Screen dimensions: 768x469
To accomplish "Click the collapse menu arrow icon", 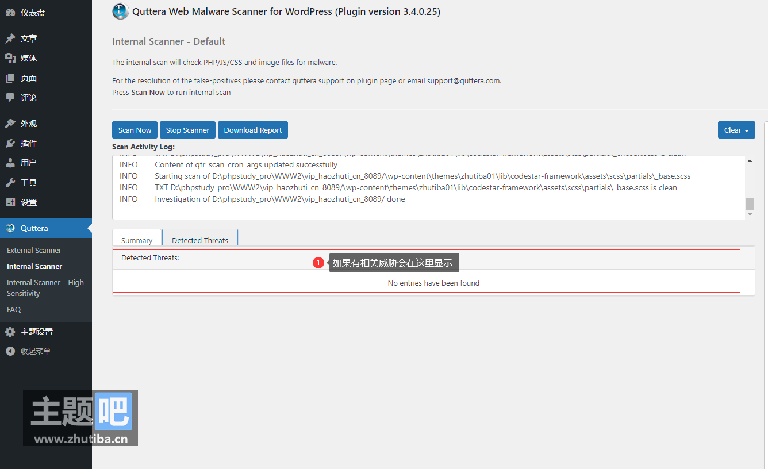I will point(10,351).
